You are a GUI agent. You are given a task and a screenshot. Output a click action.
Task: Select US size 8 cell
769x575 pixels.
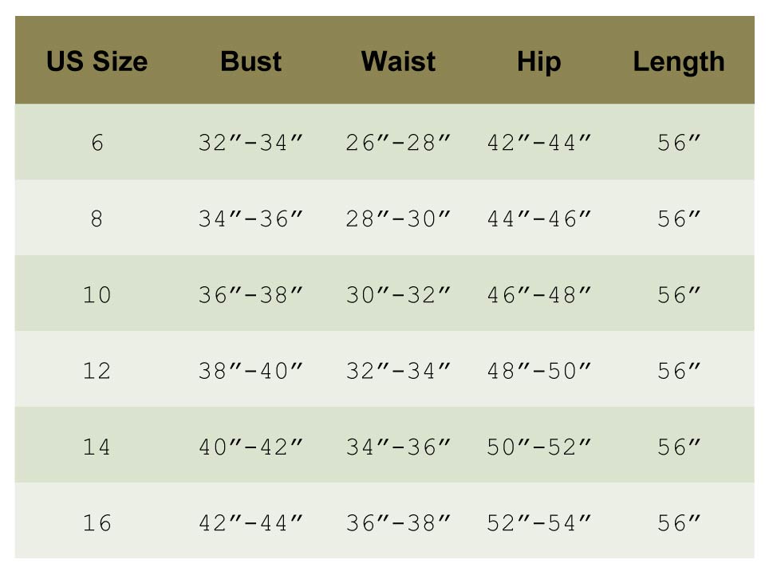click(97, 219)
